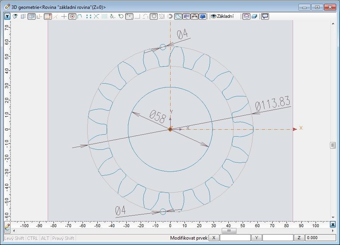This screenshot has height=245, width=340.
Task: Click the Ø113.83 dimension label
Action: (x=273, y=103)
